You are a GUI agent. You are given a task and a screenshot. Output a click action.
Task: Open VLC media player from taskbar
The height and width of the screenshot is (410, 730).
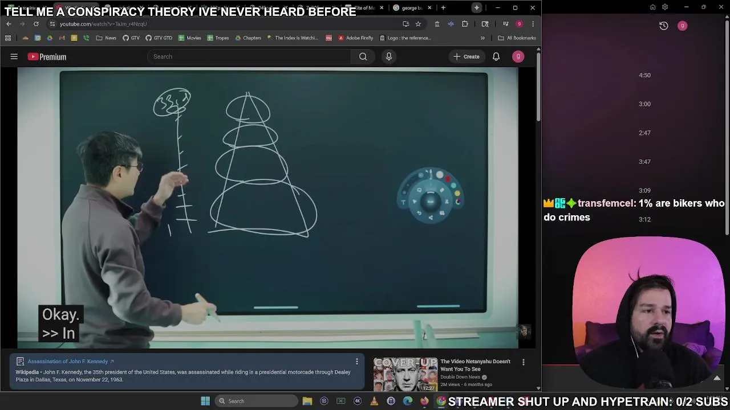pyautogui.click(x=374, y=401)
